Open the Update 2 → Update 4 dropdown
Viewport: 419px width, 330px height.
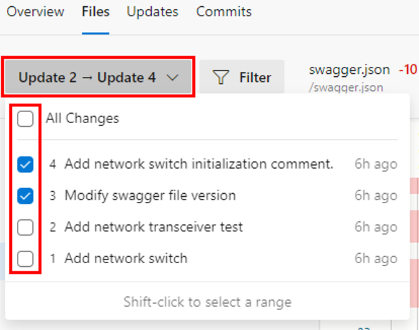pyautogui.click(x=98, y=77)
